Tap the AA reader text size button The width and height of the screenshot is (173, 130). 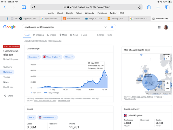(34, 7)
